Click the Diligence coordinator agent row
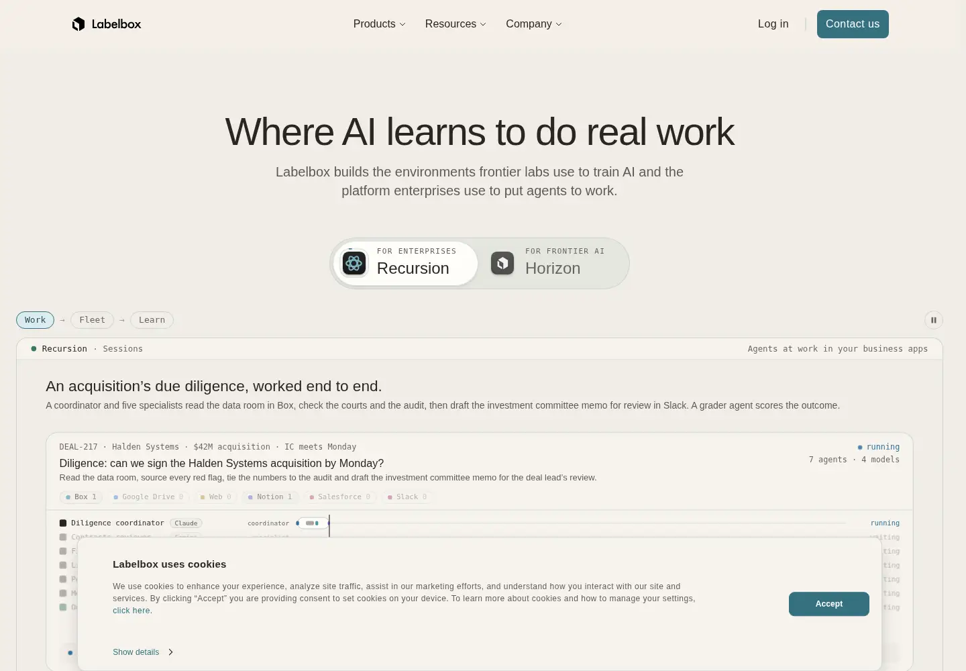966x671 pixels. click(480, 523)
